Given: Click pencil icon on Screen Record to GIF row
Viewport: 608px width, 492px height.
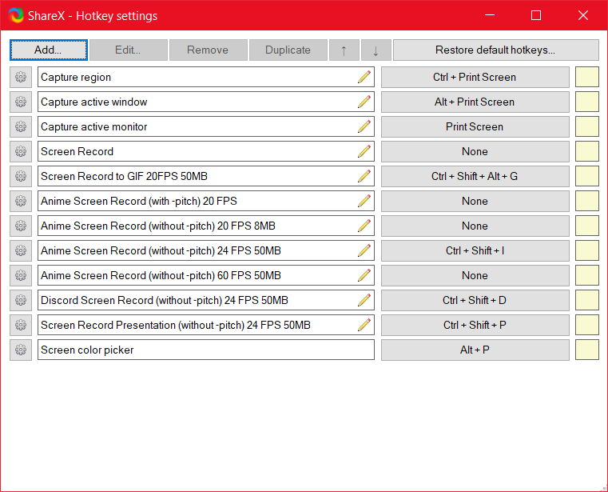Looking at the screenshot, I should coord(364,176).
